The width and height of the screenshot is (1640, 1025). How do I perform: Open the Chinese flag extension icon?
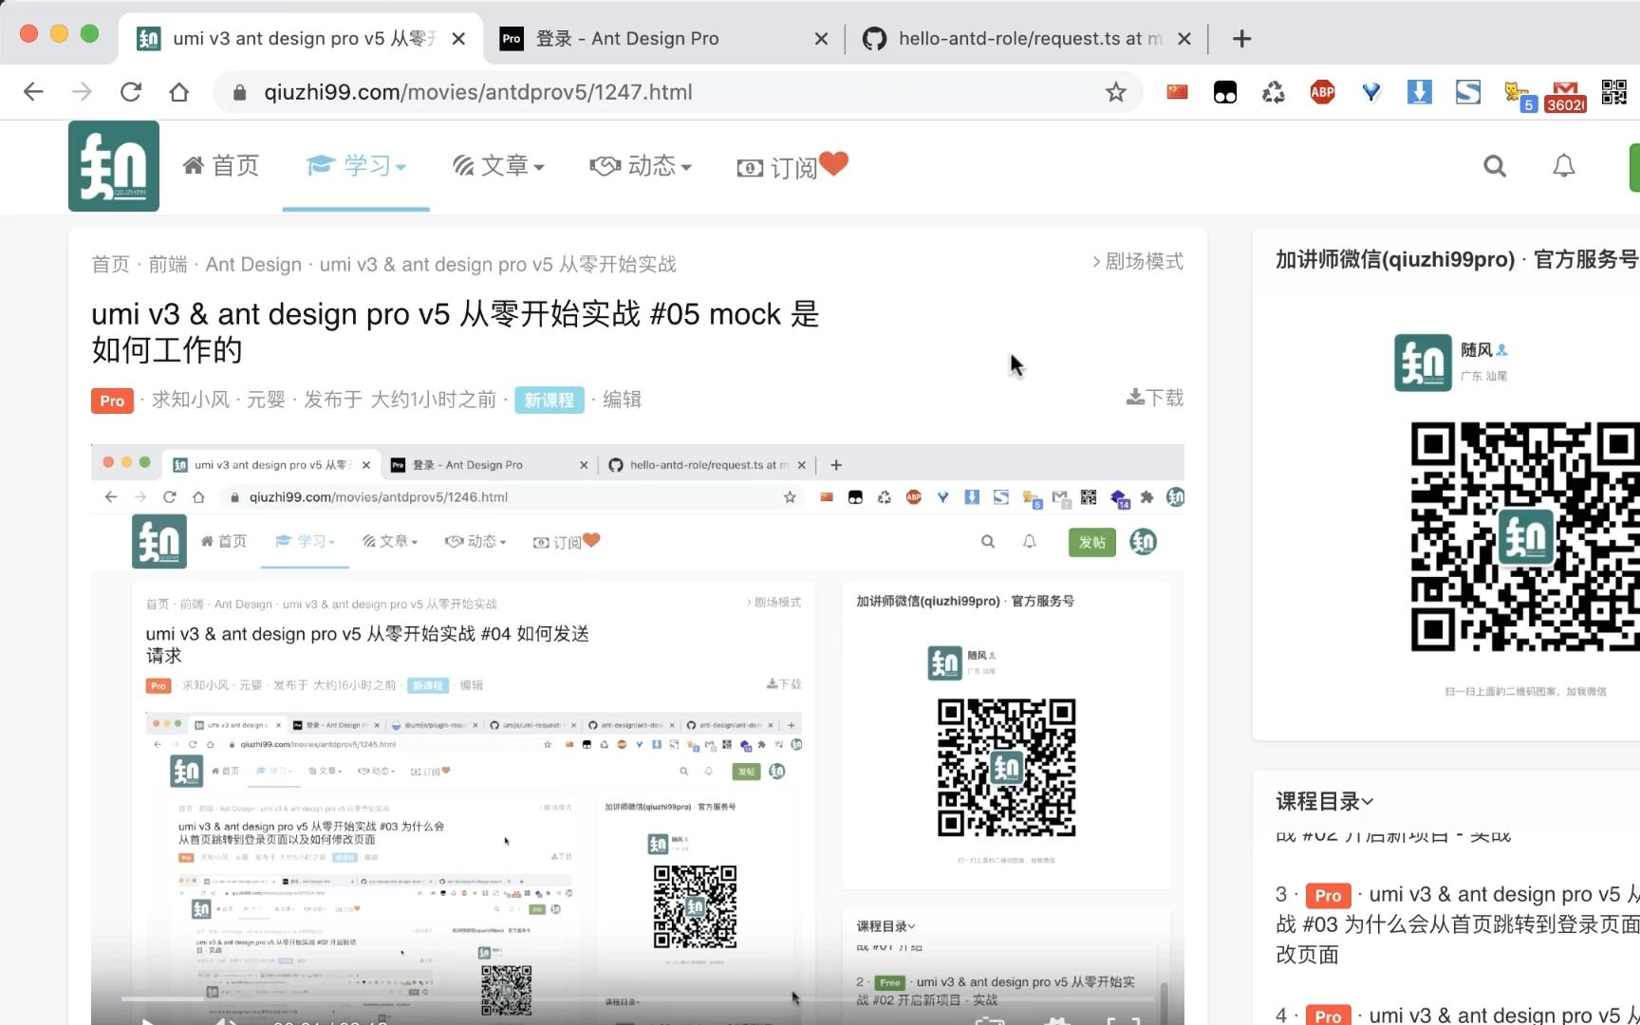(x=1177, y=92)
